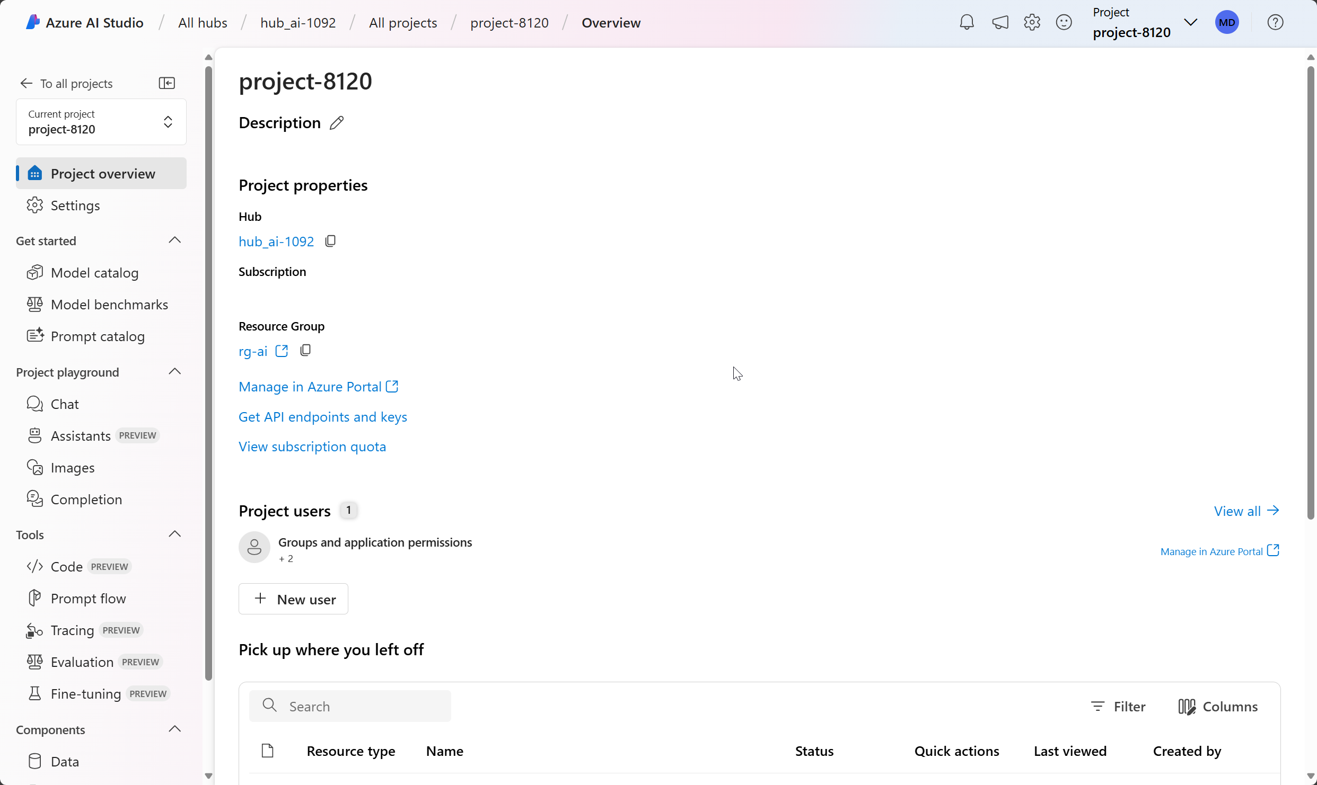This screenshot has width=1317, height=785.
Task: Click main page scroll down arrow
Action: pos(1311,776)
